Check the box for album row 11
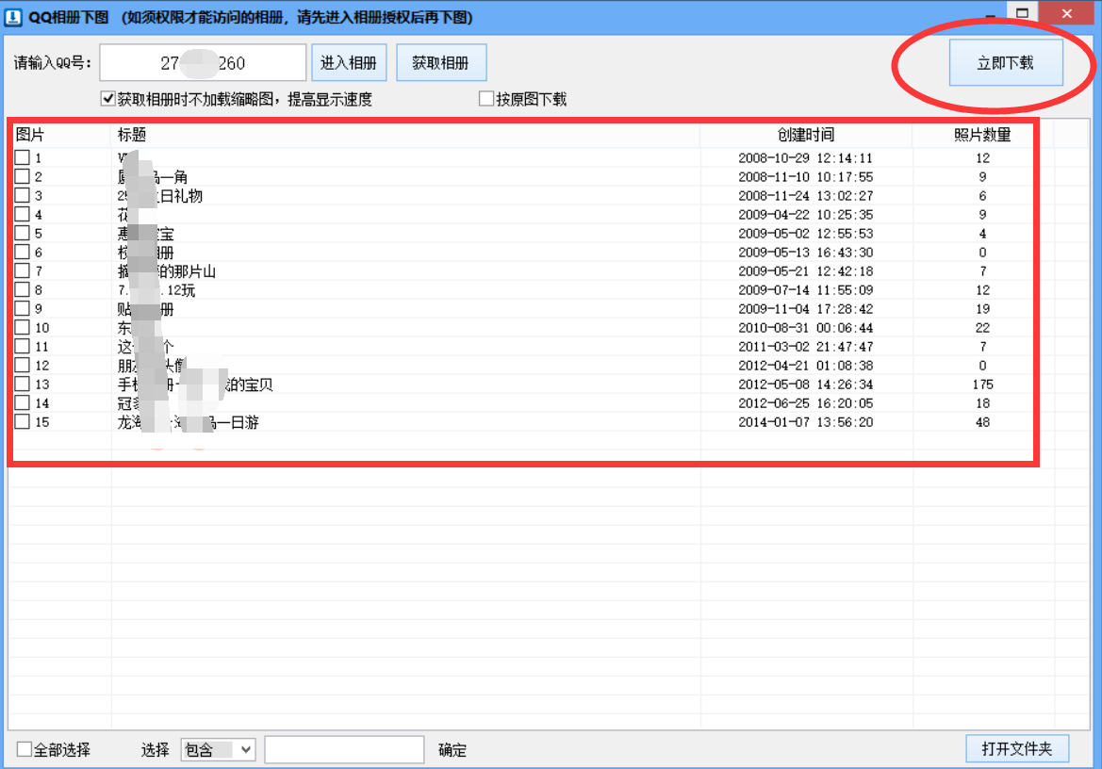 tap(23, 346)
